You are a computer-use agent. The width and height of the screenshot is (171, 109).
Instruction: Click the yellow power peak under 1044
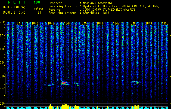click(65, 106)
